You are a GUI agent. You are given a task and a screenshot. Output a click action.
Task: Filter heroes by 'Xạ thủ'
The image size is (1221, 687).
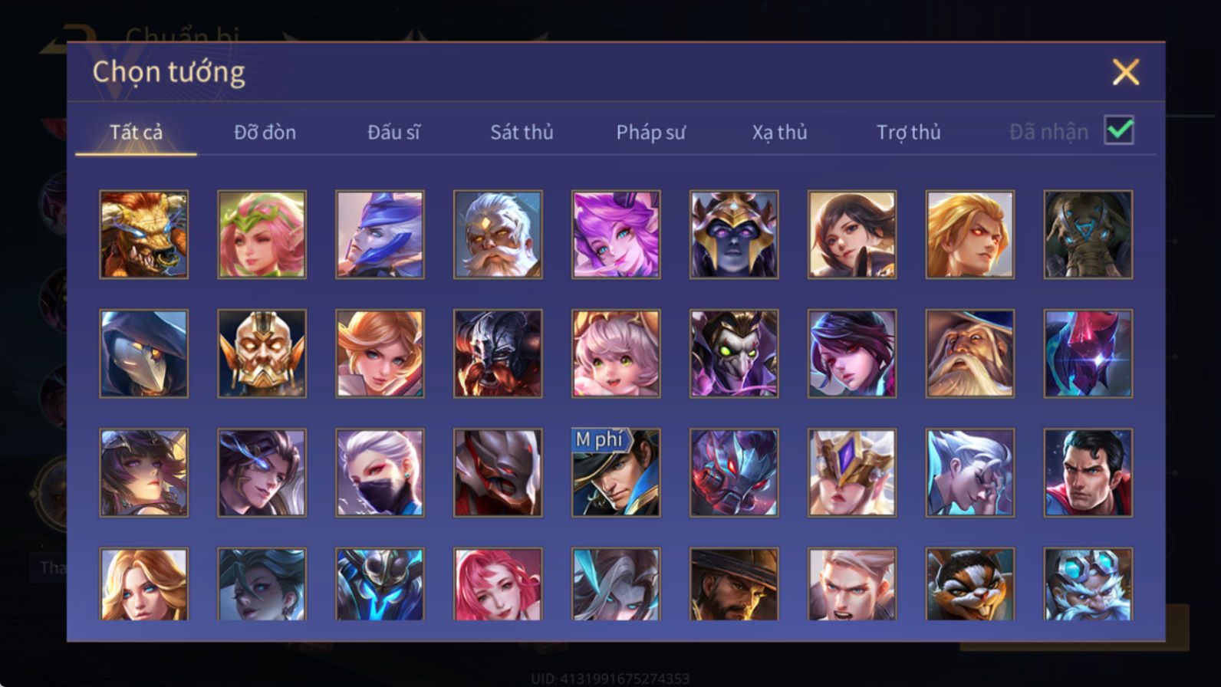point(779,132)
